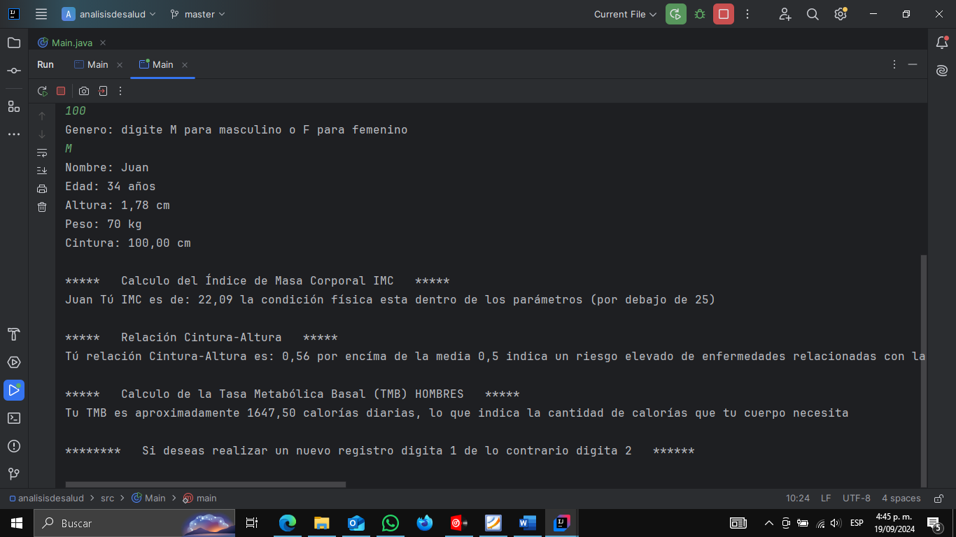Open the Current File run configuration dropdown
Screen dimensions: 956x537
click(x=625, y=14)
